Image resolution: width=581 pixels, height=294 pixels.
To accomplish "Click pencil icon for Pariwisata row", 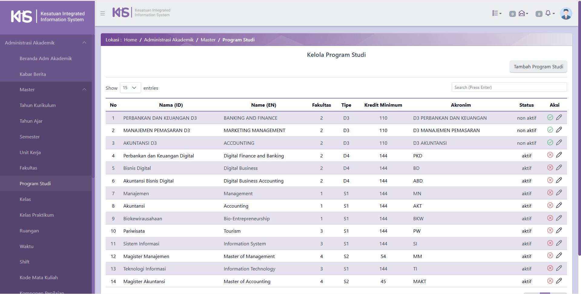I will 559,231.
